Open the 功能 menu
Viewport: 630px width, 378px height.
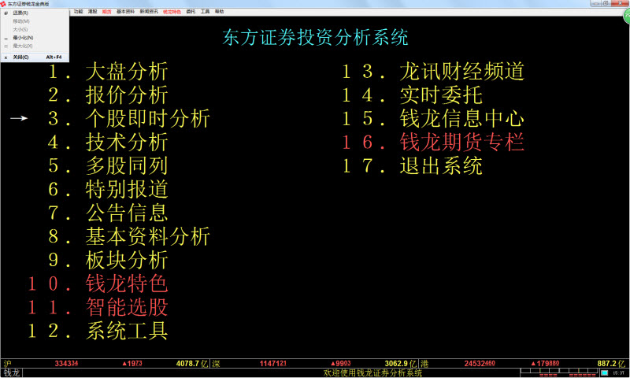click(x=78, y=12)
